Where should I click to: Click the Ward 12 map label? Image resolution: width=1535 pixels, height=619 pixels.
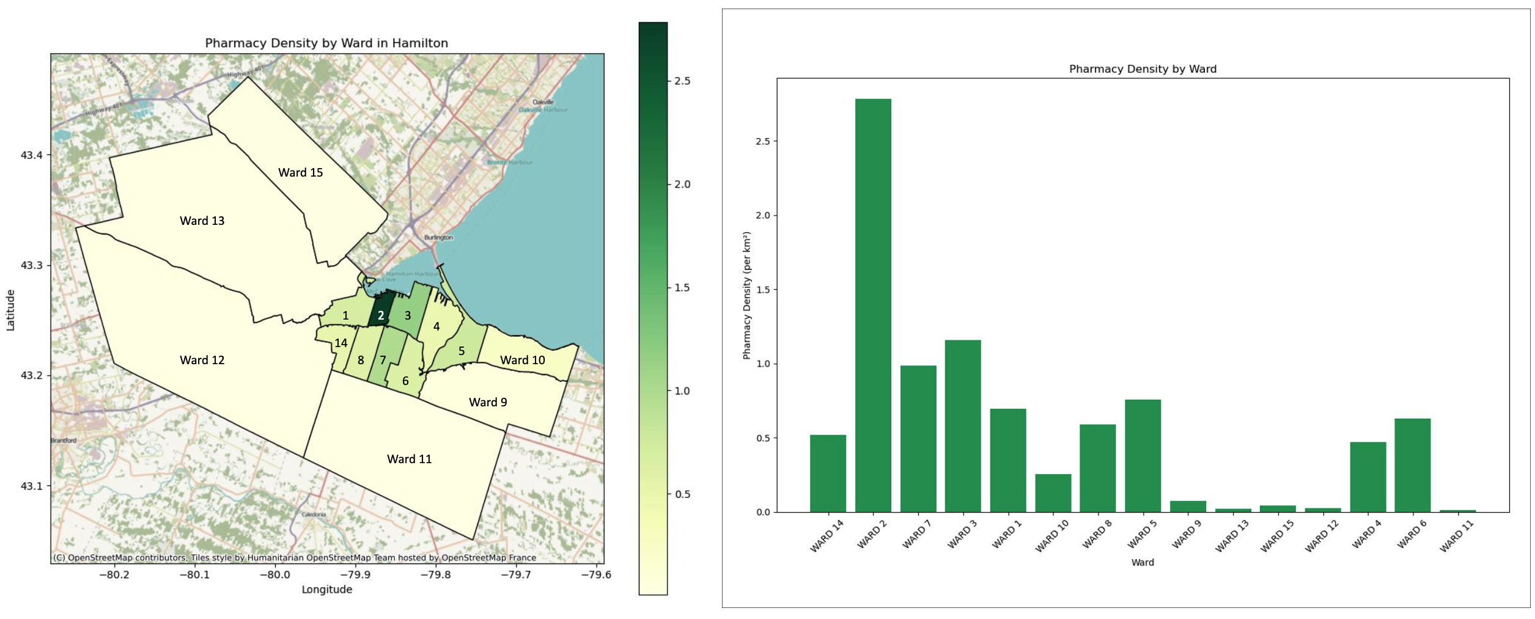coord(202,360)
